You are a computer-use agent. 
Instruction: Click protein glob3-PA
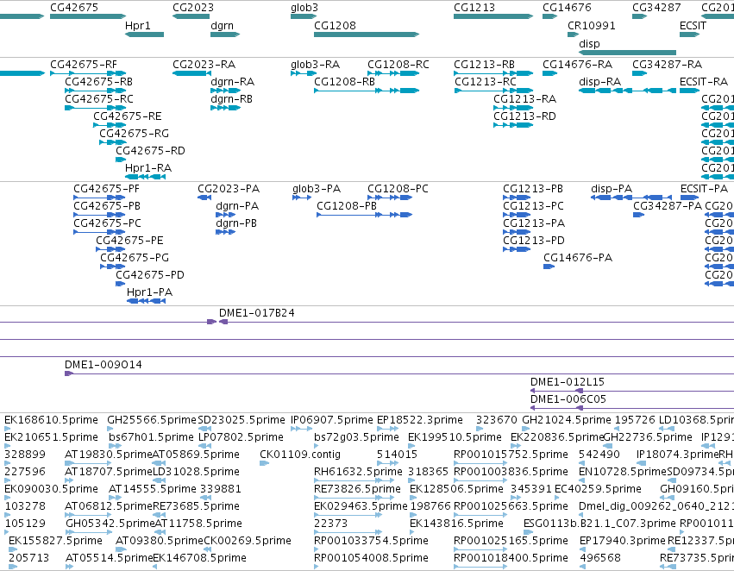pos(317,189)
